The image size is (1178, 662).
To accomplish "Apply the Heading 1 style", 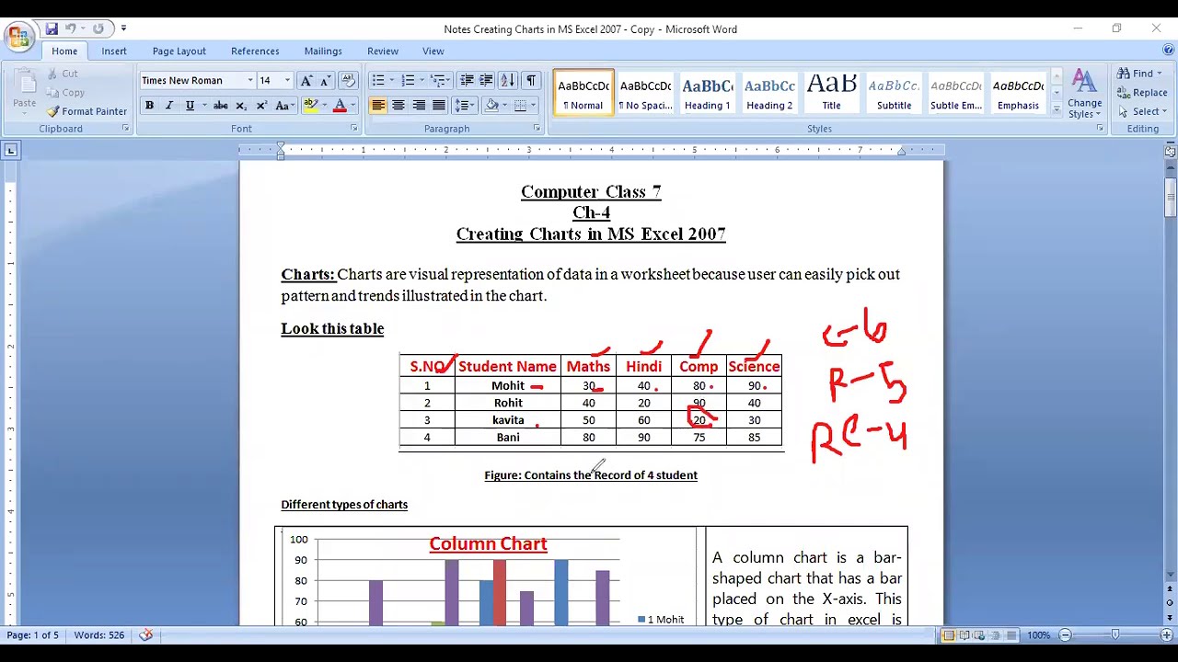I will tap(707, 93).
